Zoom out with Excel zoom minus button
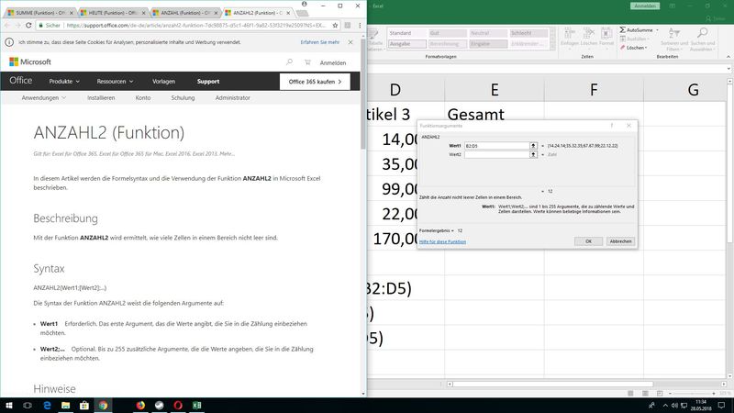 [x=671, y=394]
